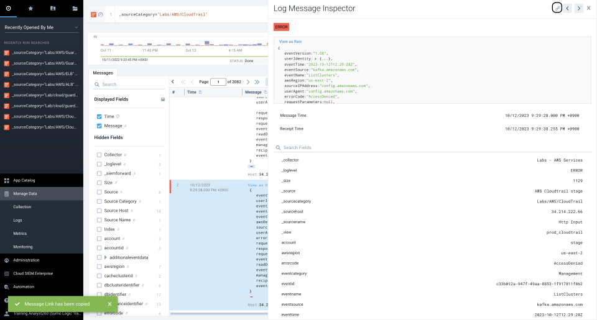Uncheck the Message displayed field

point(99,126)
